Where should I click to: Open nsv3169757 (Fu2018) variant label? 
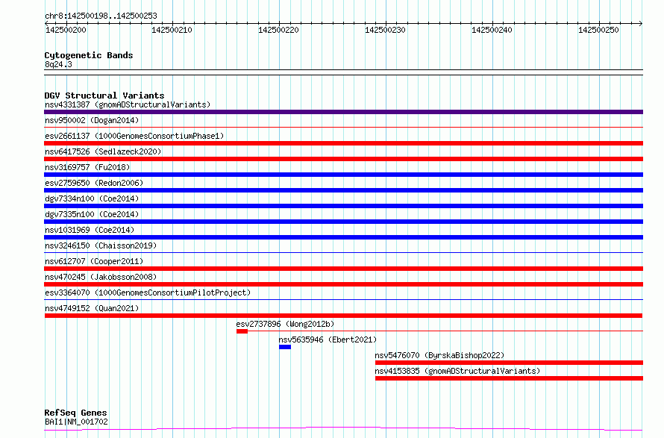(87, 167)
